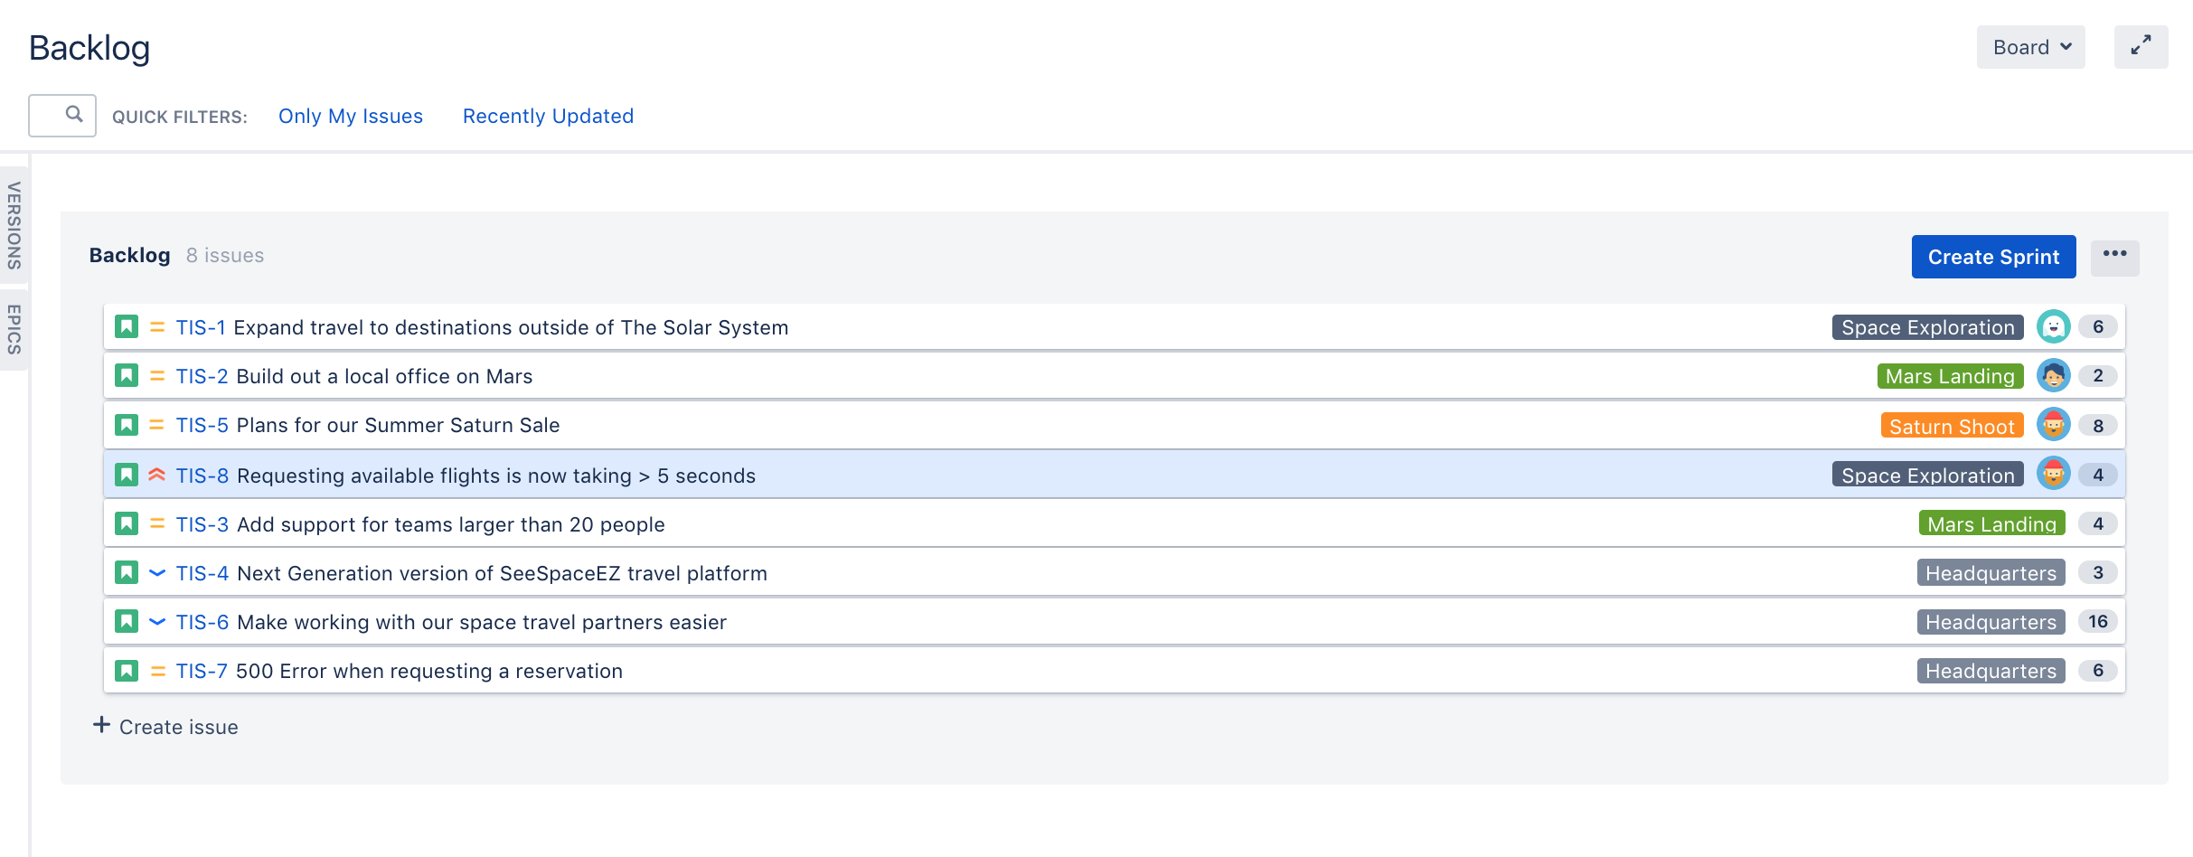The image size is (2193, 857).
Task: Click the story type icon for TIS-7
Action: 127,670
